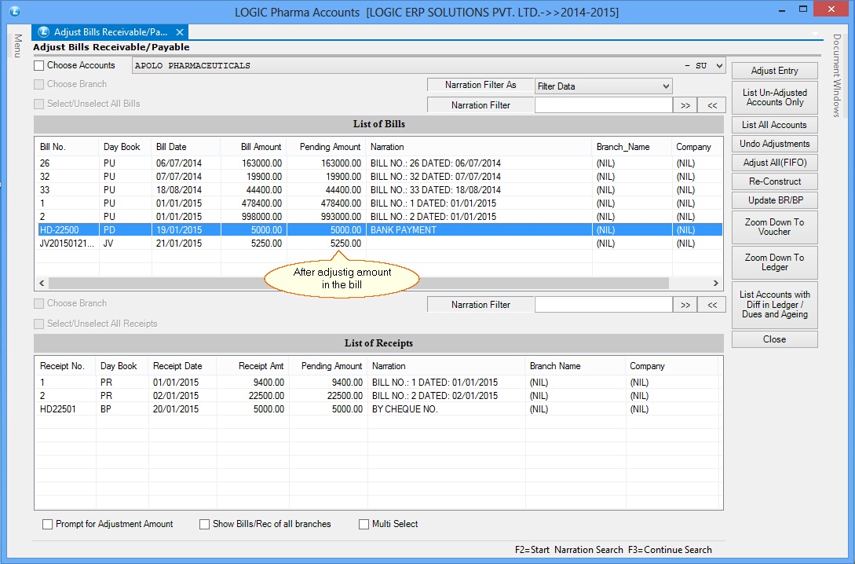This screenshot has width=855, height=564.
Task: Sort receipts by Receipt Amt column header
Action: (253, 366)
